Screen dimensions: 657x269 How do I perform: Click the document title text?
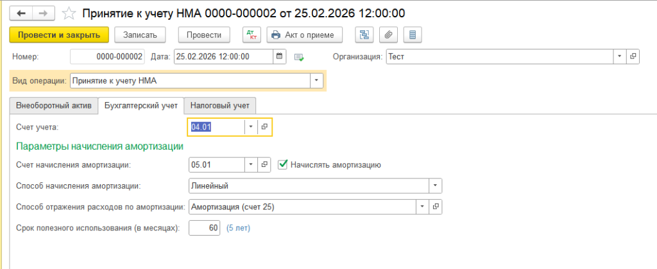pyautogui.click(x=243, y=13)
